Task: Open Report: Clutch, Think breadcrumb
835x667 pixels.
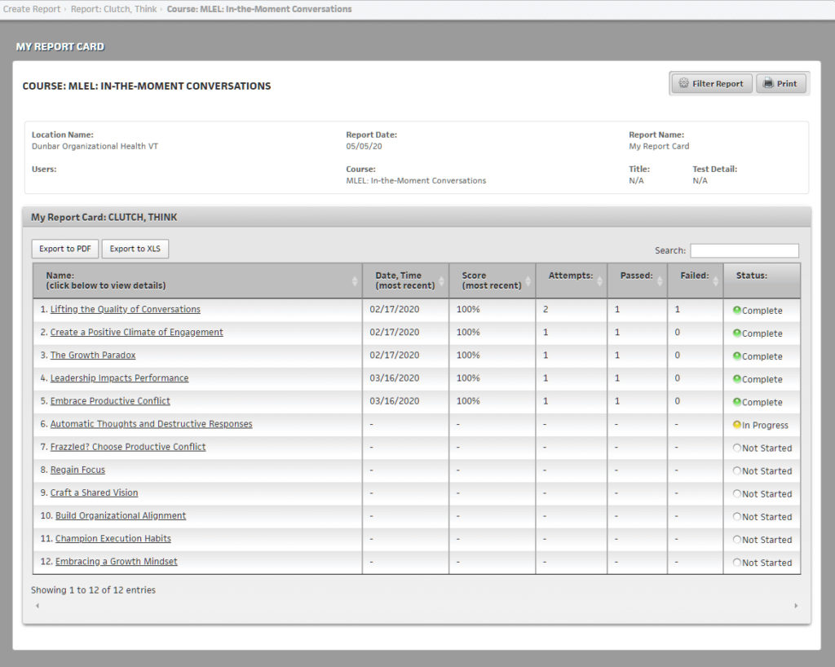Action: click(114, 9)
